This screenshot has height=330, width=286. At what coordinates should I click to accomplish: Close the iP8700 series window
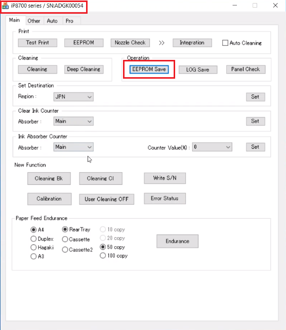click(x=275, y=6)
